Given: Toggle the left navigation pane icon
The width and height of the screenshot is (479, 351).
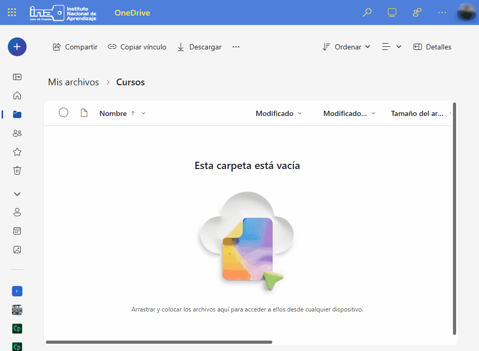Looking at the screenshot, I should [x=17, y=77].
